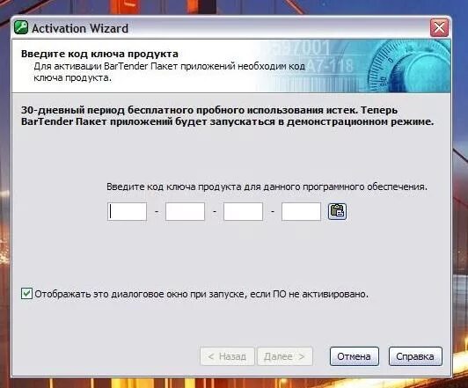This screenshot has width=468, height=388.
Task: Uncheck the show dialog at startup checkbox
Action: coord(26,293)
